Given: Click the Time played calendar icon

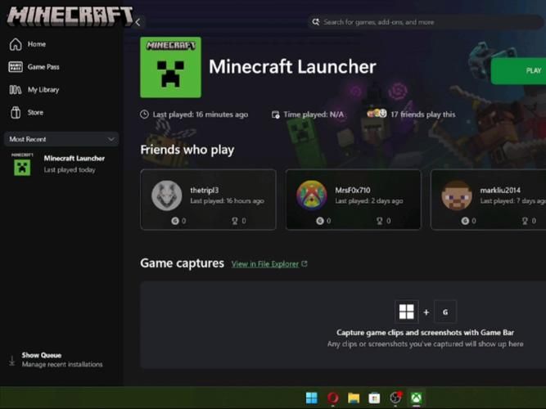Looking at the screenshot, I should (x=275, y=115).
